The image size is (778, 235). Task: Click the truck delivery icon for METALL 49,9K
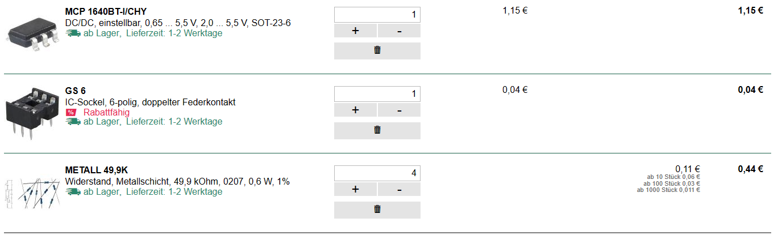73,191
